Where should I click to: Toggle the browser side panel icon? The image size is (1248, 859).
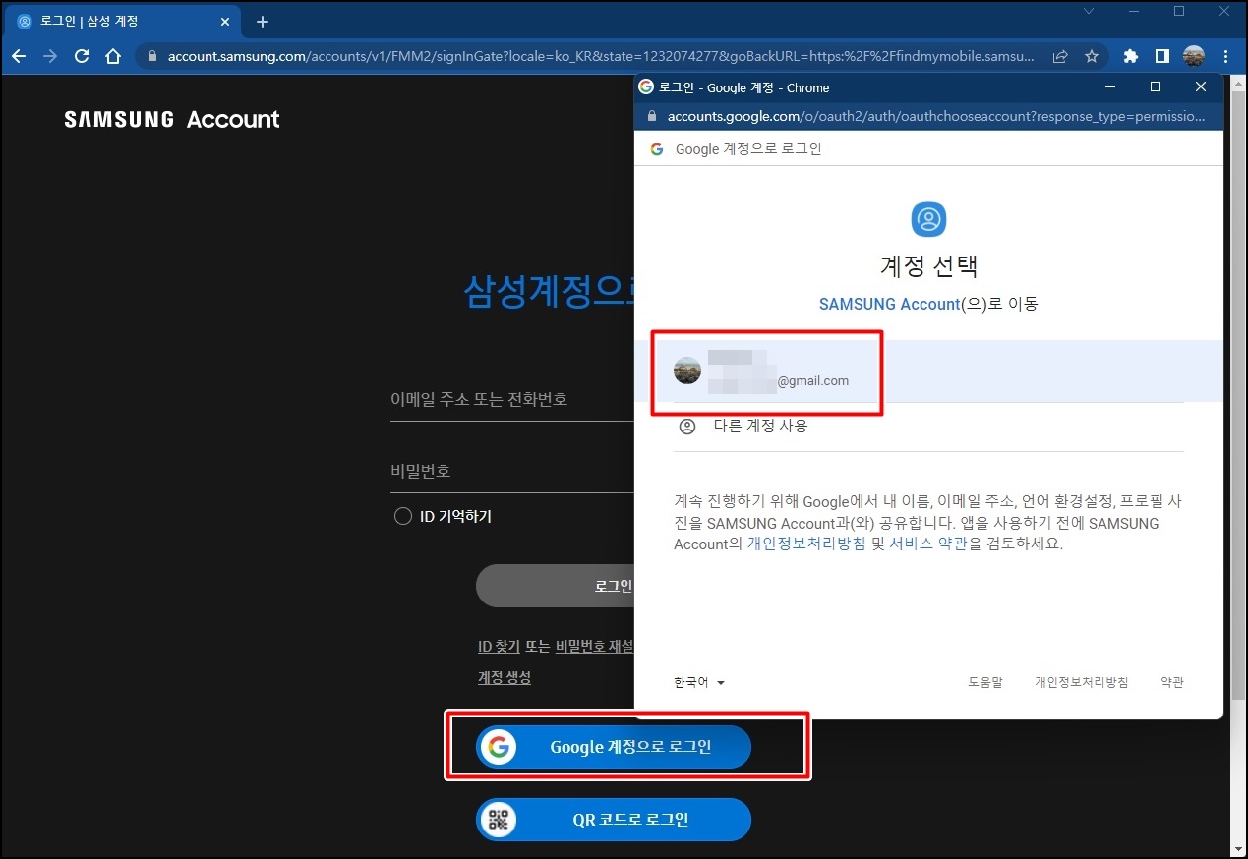pyautogui.click(x=1161, y=56)
